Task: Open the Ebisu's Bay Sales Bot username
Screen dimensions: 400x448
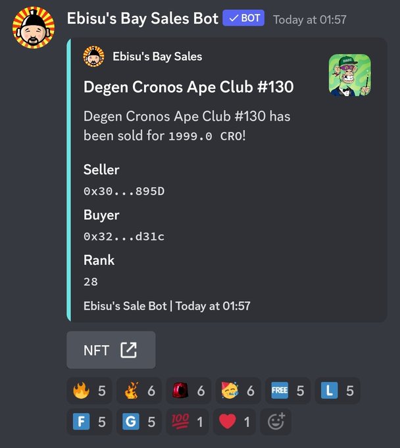Action: click(143, 18)
